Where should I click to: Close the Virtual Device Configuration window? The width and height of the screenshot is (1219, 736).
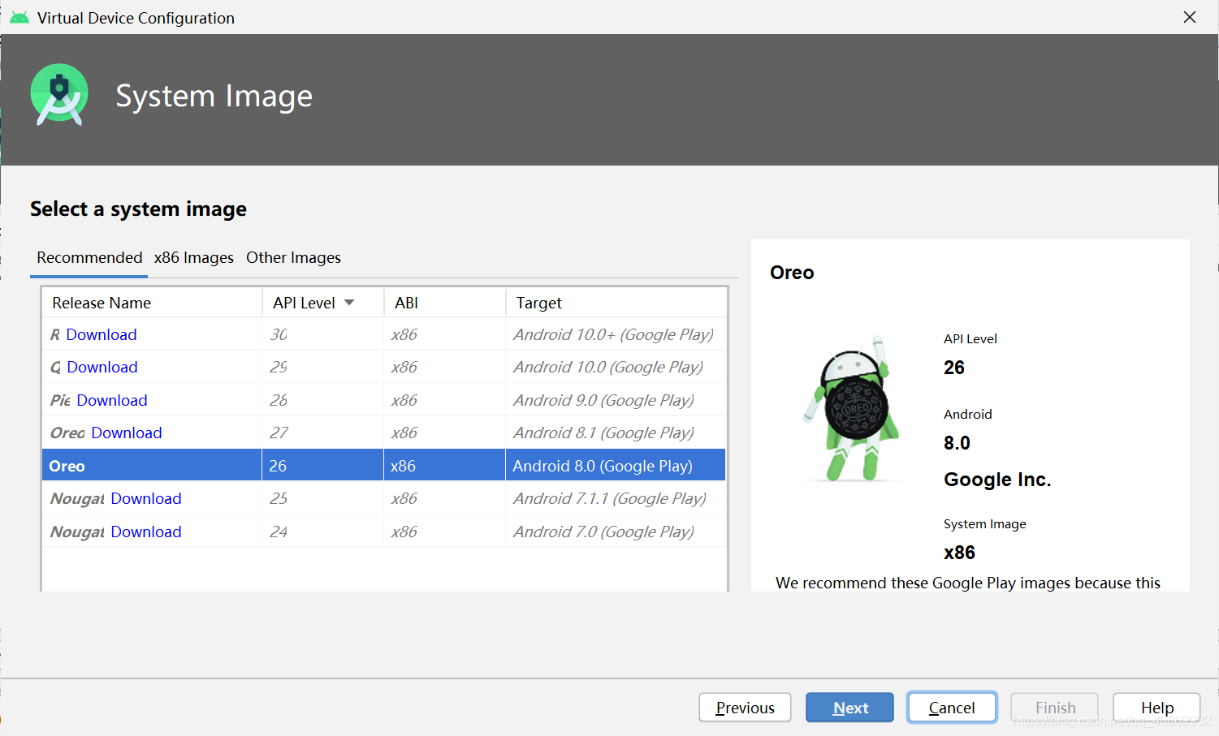click(1190, 17)
